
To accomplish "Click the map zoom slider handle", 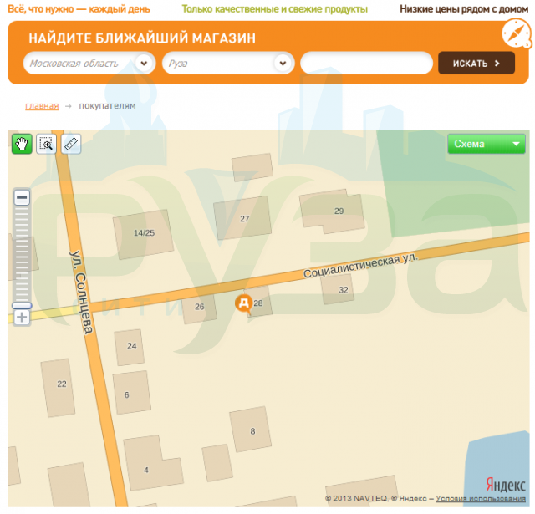I will 22,306.
